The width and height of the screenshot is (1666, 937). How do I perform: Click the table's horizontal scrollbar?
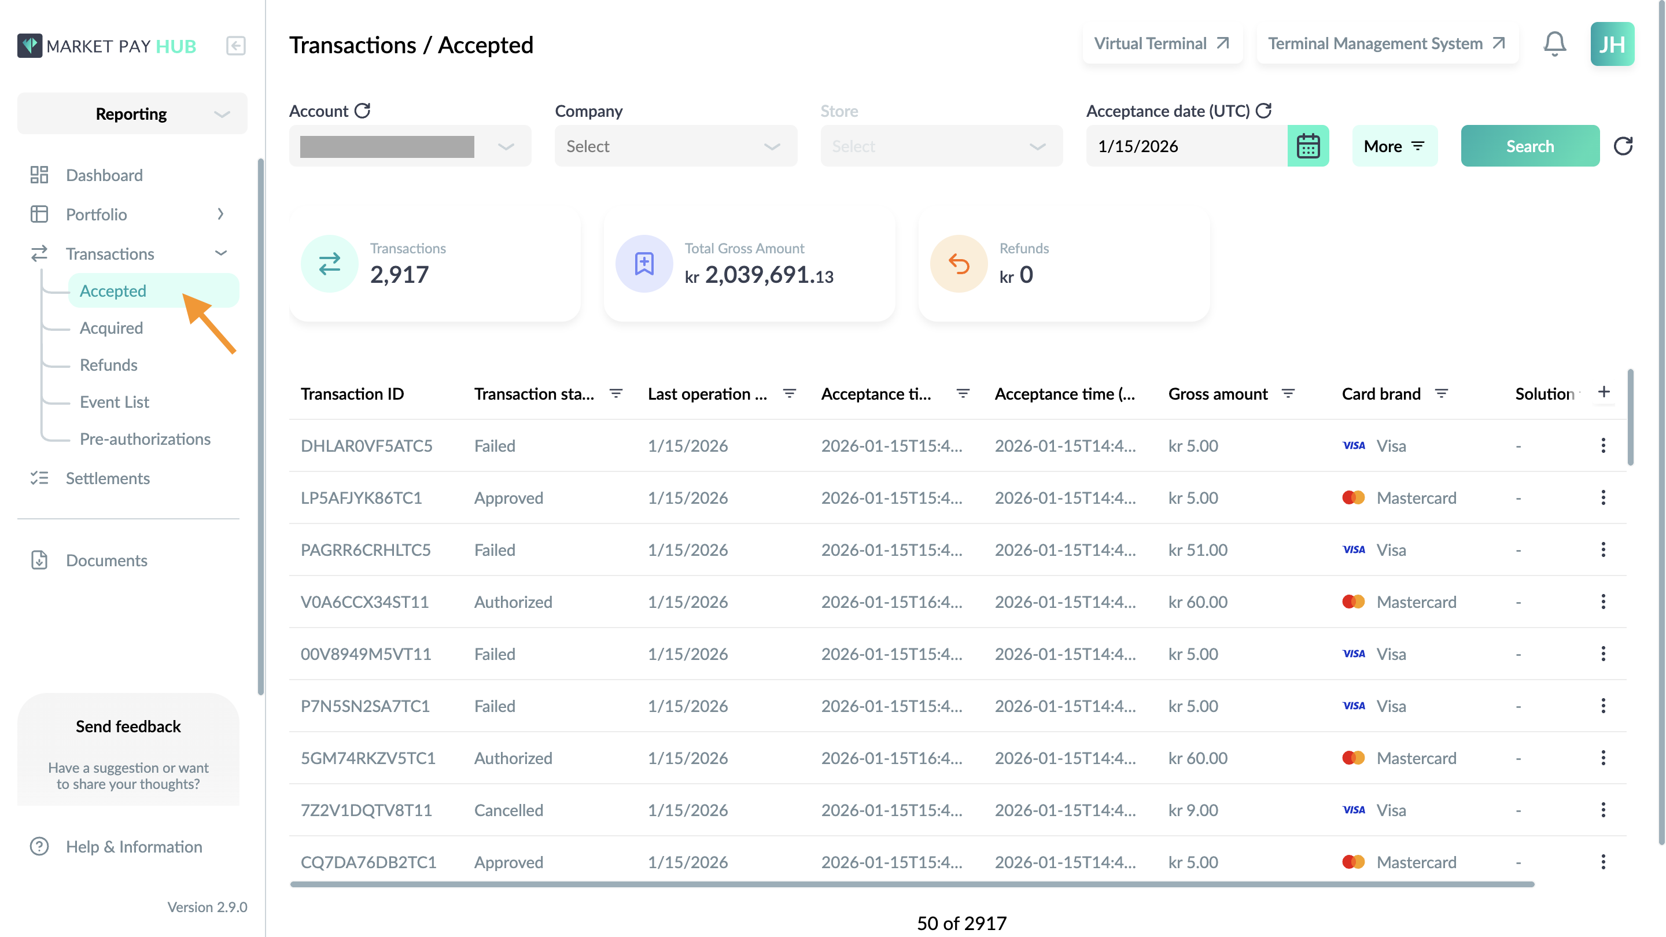(912, 884)
